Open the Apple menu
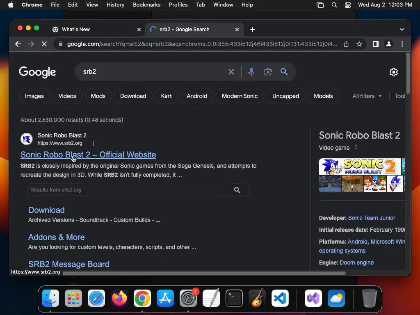The image size is (420, 315). tap(11, 5)
